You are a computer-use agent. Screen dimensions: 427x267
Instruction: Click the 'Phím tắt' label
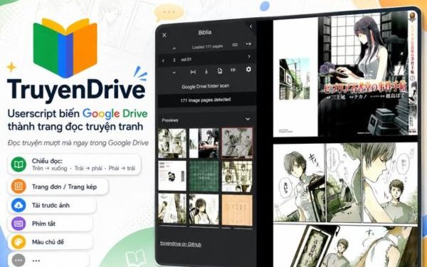(43, 224)
